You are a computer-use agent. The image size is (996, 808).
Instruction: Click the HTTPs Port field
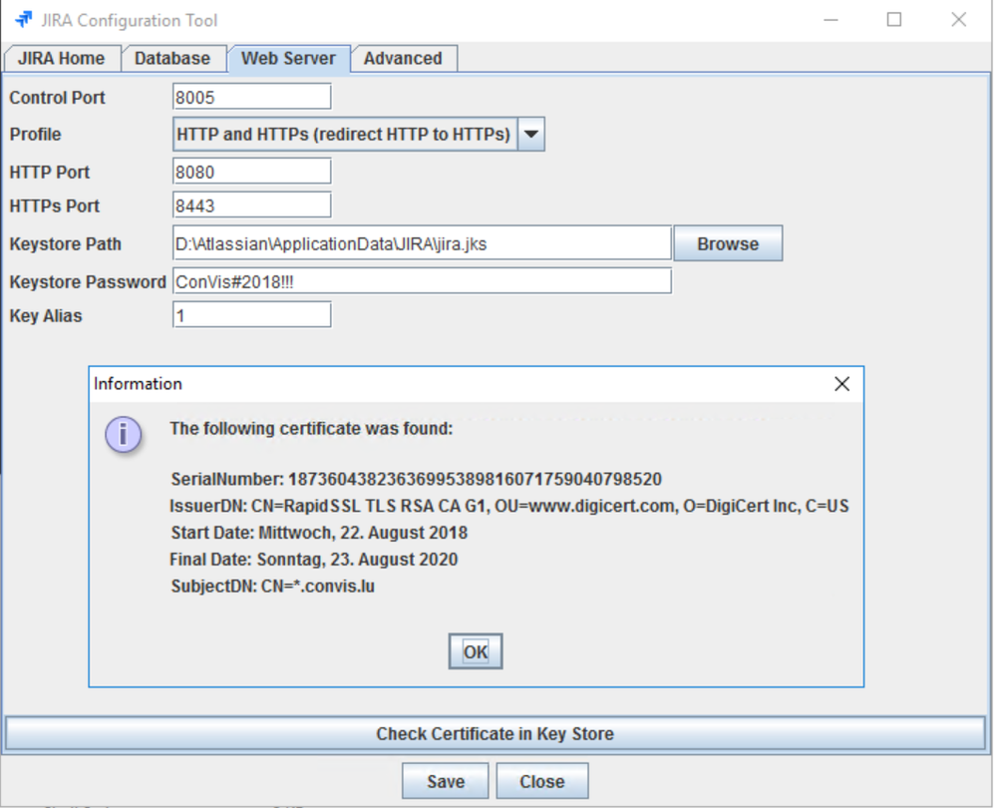(x=251, y=205)
